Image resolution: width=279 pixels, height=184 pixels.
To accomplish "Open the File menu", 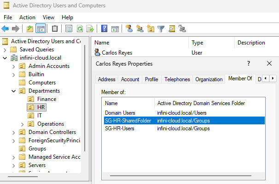I will [x=8, y=17].
